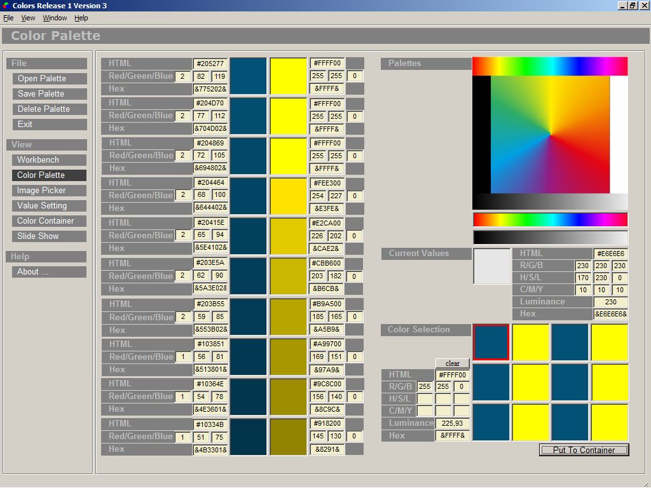This screenshot has height=488, width=651.
Task: Click Current Values Hex field &E6E6E6&
Action: tap(611, 314)
